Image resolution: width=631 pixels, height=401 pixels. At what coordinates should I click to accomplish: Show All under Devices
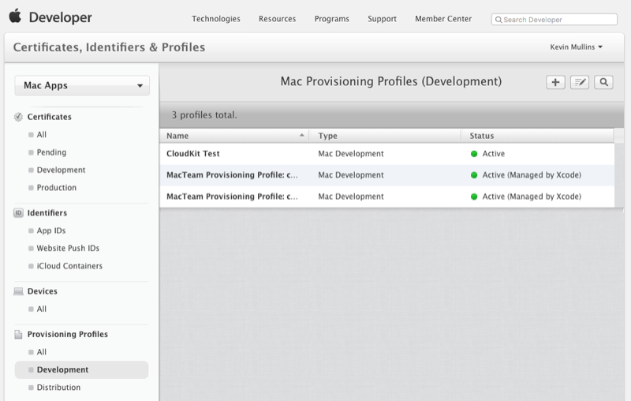[x=42, y=309]
